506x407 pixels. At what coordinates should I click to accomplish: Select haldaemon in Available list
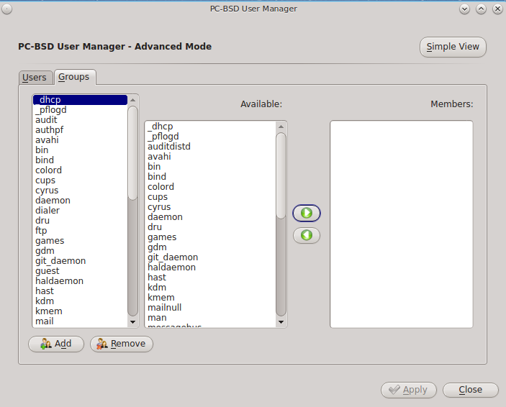pos(210,267)
